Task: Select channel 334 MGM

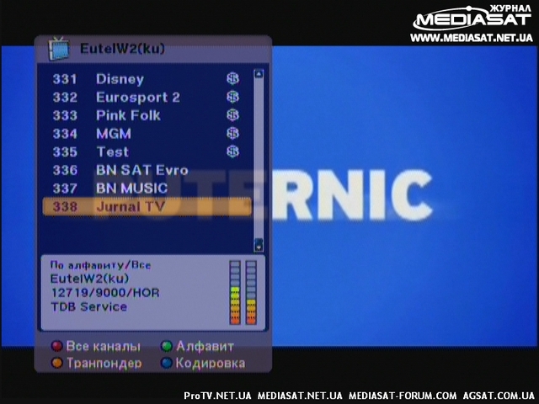Action: tap(147, 134)
